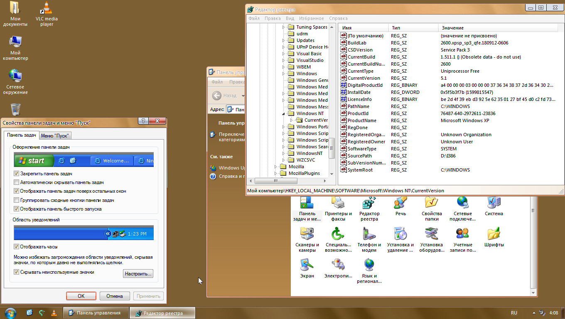The width and height of the screenshot is (565, 319).
Task: Click the Значение column header
Action: [498, 28]
